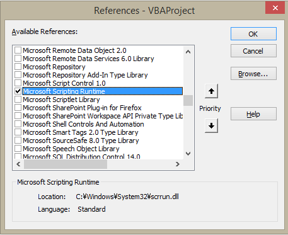The image size is (288, 235).
Task: Open Help for references
Action: (253, 114)
